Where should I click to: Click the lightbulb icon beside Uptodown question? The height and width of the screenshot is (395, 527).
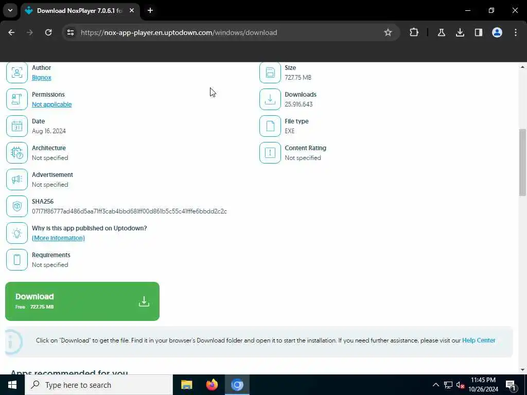pyautogui.click(x=17, y=233)
